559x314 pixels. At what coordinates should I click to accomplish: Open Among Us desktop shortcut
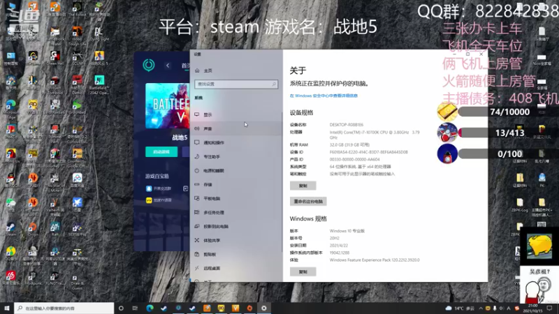pos(10,156)
